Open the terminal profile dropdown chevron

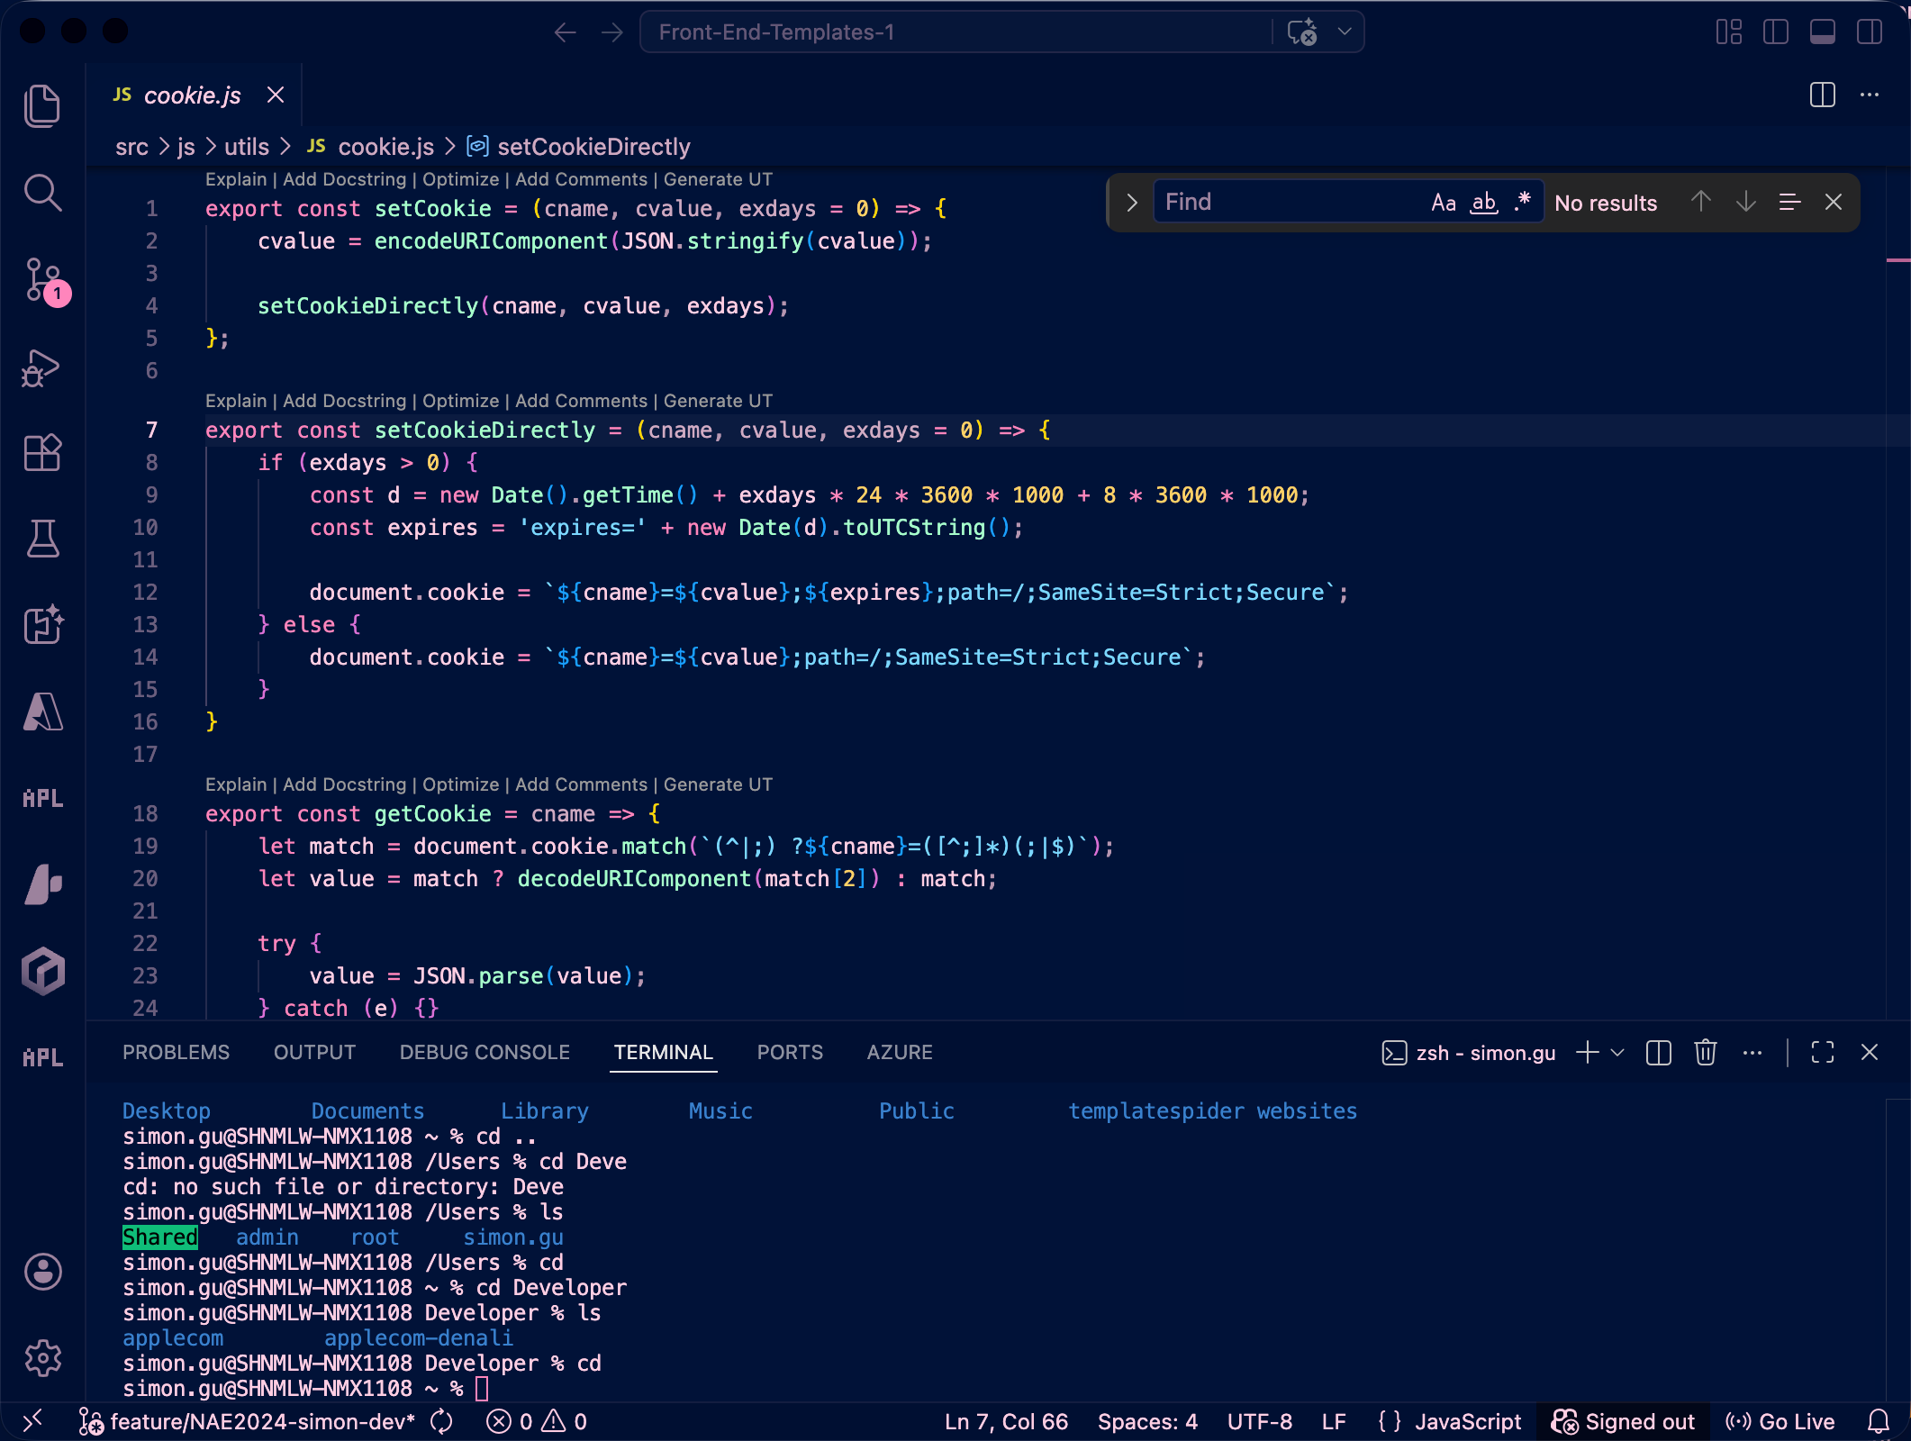(x=1618, y=1052)
